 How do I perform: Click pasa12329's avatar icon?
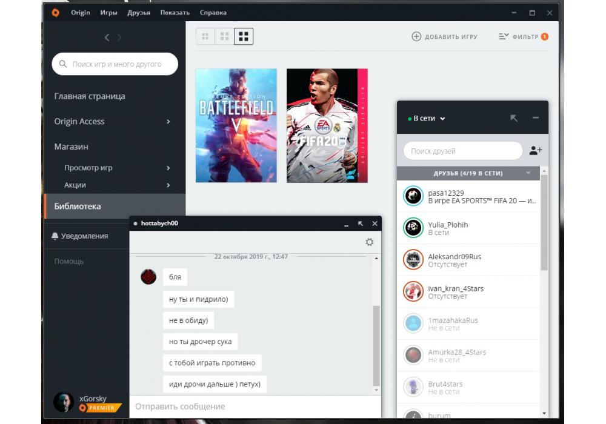point(413,196)
